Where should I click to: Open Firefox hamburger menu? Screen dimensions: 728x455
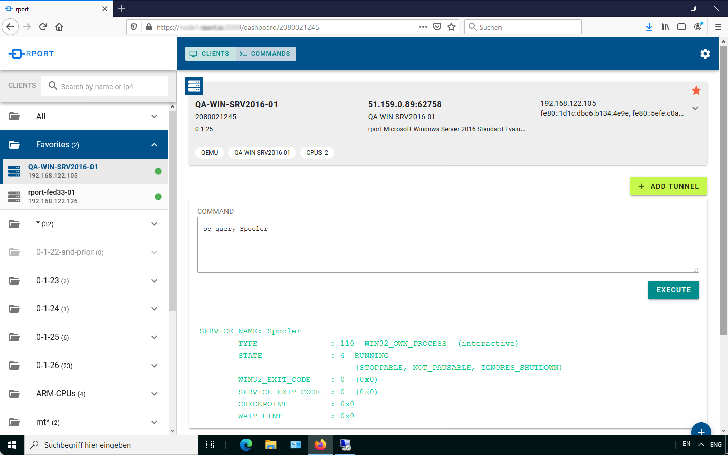718,27
